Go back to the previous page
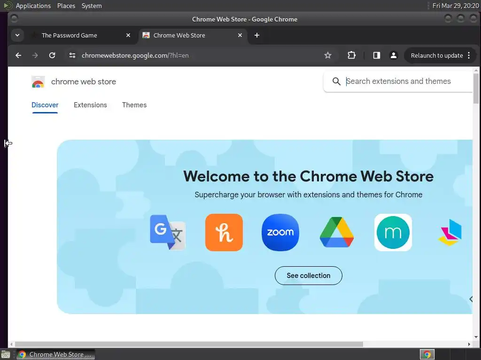The image size is (481, 360). coord(18,55)
